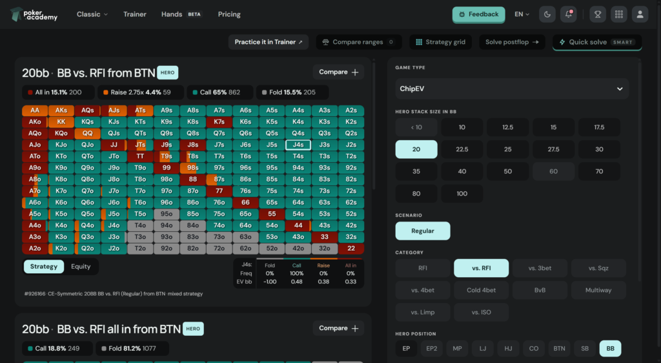Click the Feedback button
The height and width of the screenshot is (363, 661).
pos(478,14)
